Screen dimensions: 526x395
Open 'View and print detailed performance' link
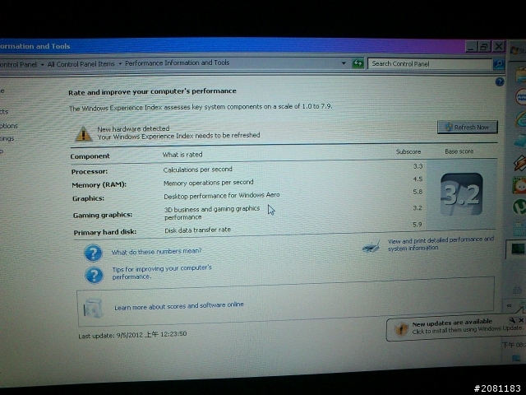pos(441,244)
